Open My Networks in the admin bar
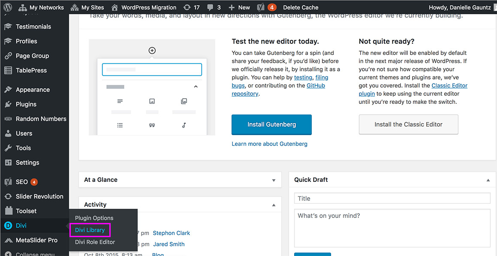The image size is (497, 256). click(41, 7)
